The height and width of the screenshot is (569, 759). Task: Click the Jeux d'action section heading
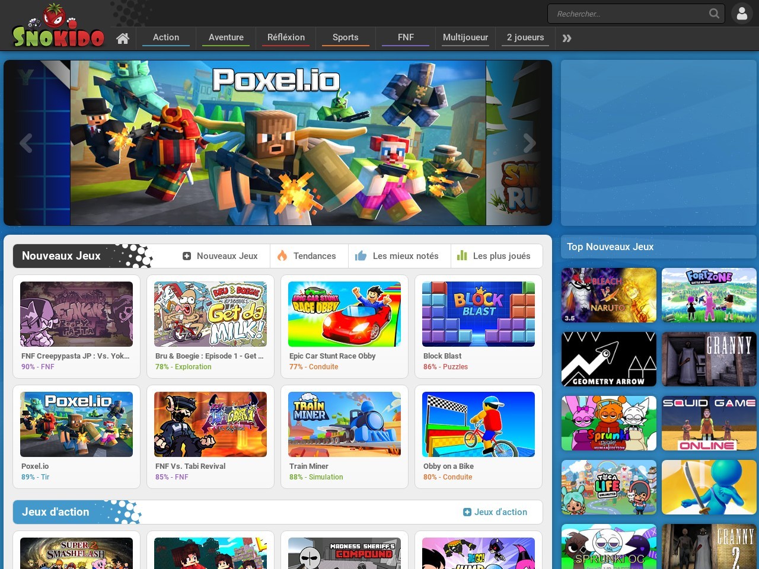(x=56, y=512)
